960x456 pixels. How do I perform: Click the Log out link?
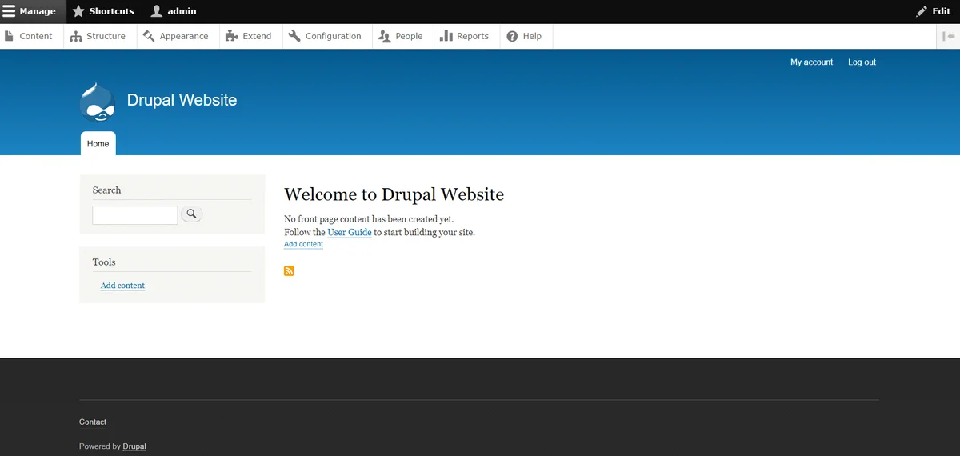pyautogui.click(x=862, y=62)
